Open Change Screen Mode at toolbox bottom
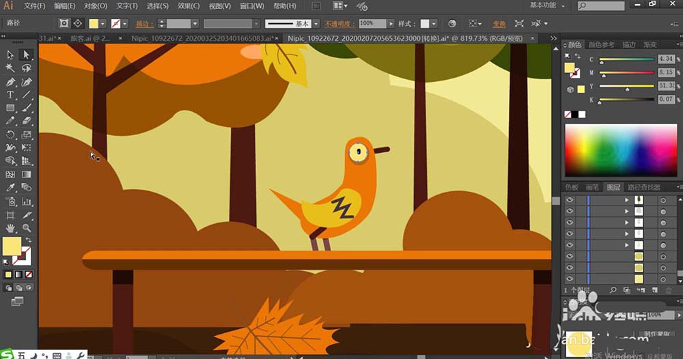The image size is (683, 359). pos(18,301)
